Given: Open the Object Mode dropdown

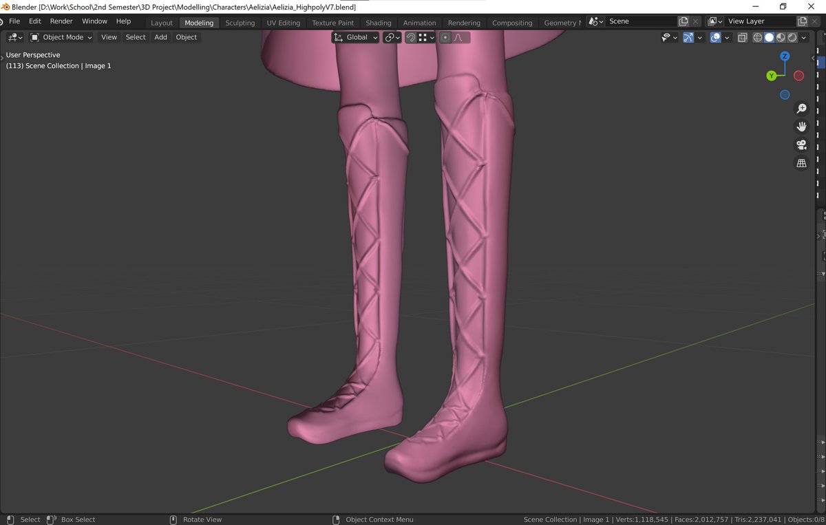Looking at the screenshot, I should [62, 37].
